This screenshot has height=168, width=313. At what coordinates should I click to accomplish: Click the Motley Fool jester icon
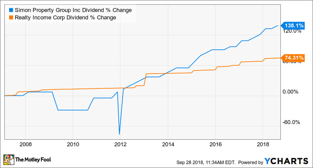(x=9, y=160)
